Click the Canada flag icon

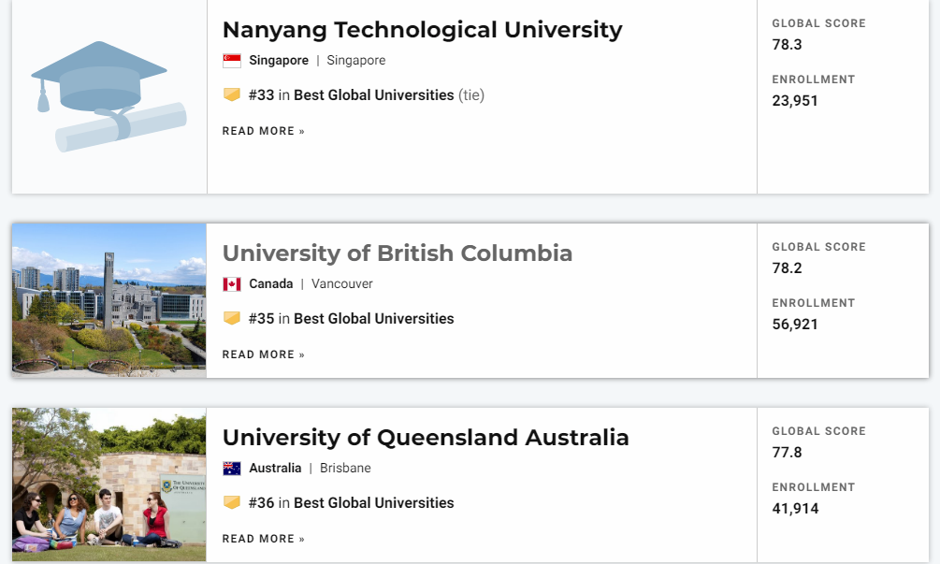click(x=231, y=284)
